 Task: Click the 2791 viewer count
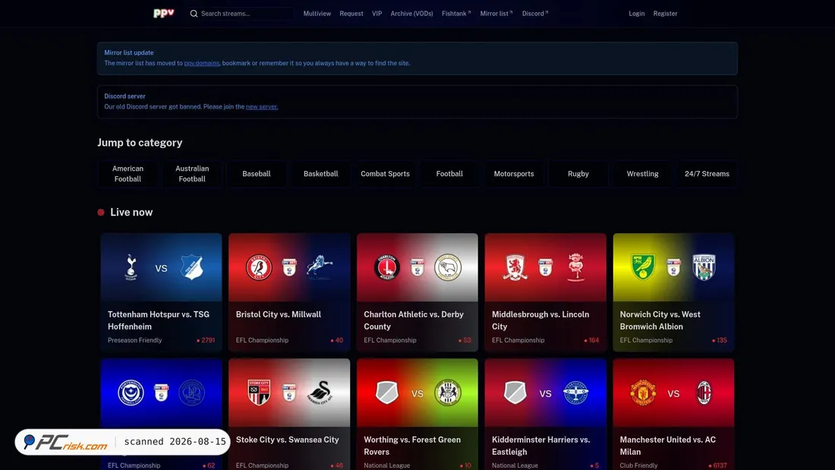pos(206,340)
